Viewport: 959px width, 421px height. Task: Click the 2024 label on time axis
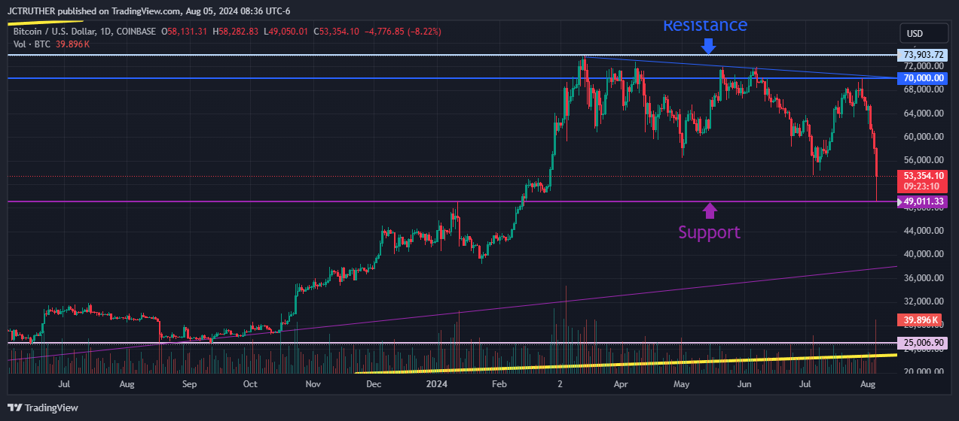pyautogui.click(x=435, y=384)
